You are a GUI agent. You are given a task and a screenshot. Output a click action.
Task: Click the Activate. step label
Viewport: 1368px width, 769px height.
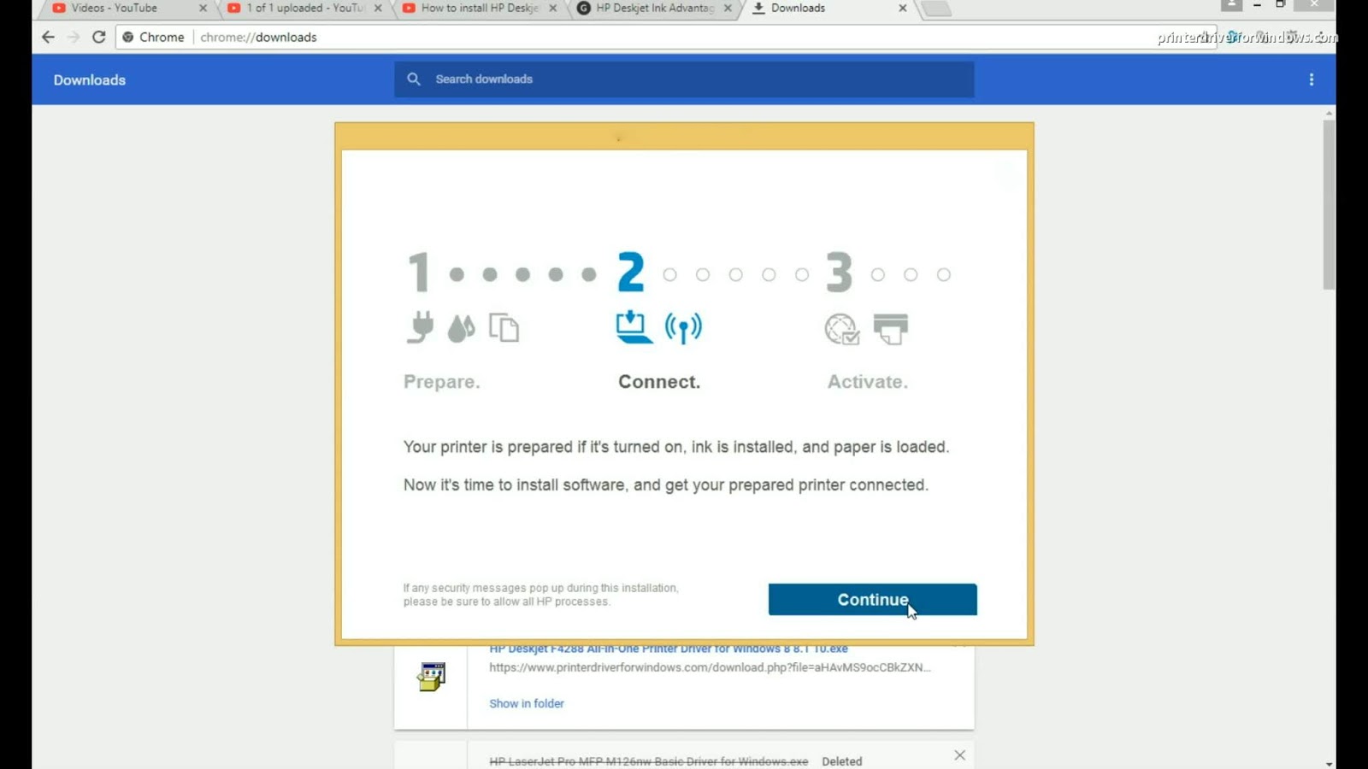click(x=868, y=382)
